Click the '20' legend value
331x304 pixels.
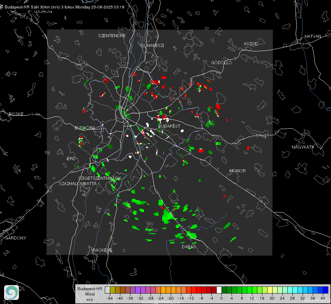(x=272, y=298)
